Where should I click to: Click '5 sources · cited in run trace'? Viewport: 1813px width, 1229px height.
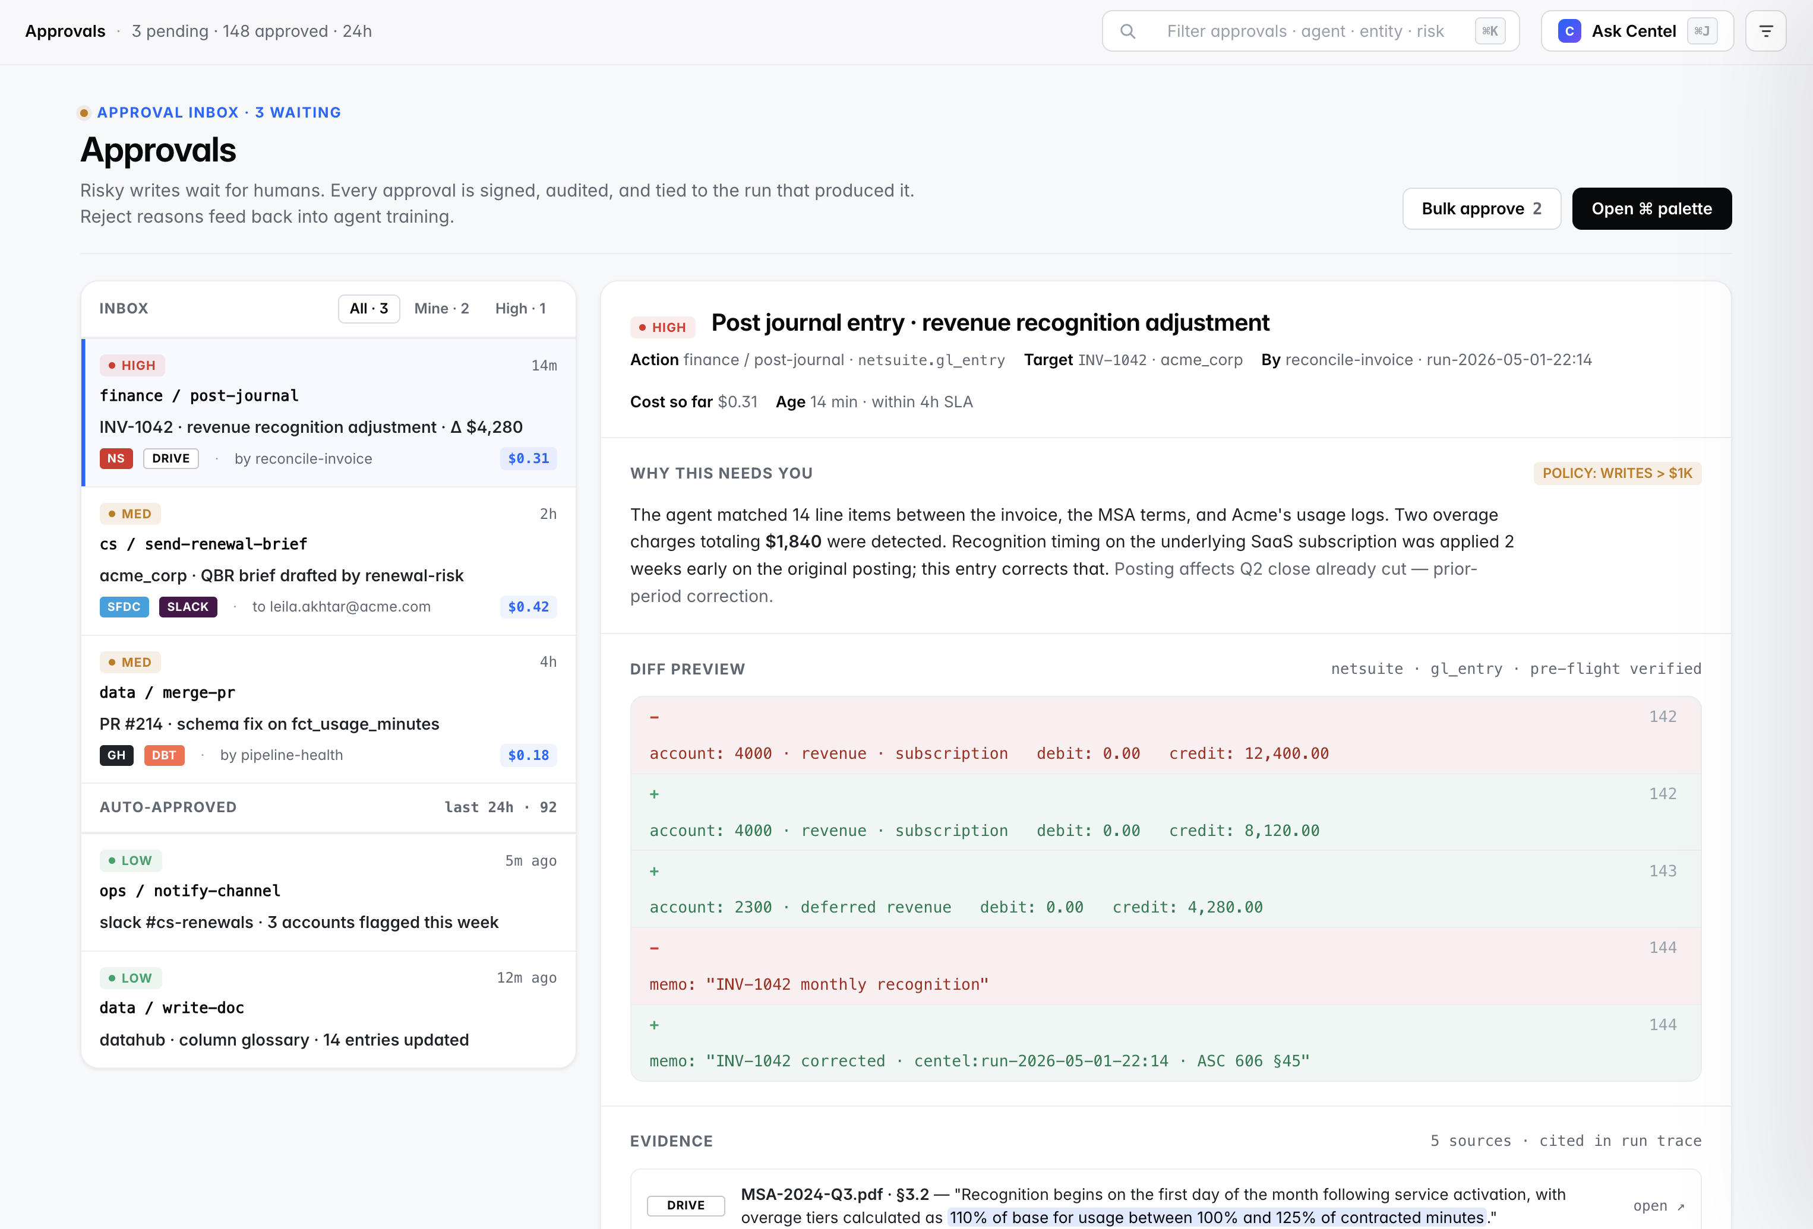(1566, 1141)
